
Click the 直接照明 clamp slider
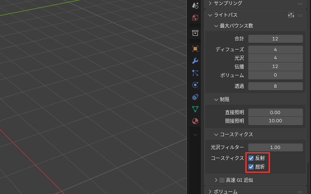point(276,113)
